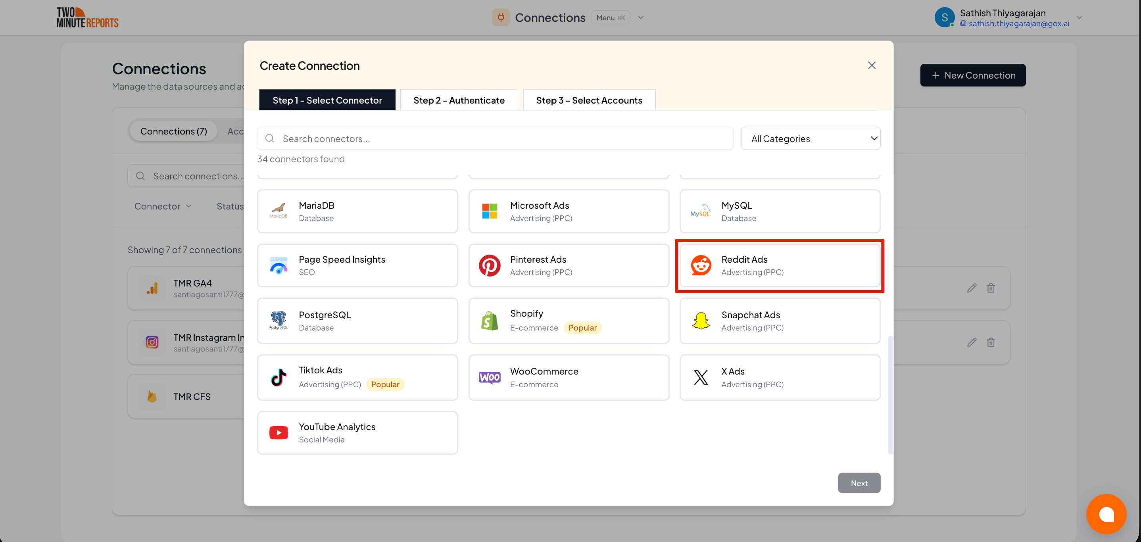This screenshot has height=542, width=1141.
Task: Select the Page Speed Insights connector name
Action: coord(342,259)
